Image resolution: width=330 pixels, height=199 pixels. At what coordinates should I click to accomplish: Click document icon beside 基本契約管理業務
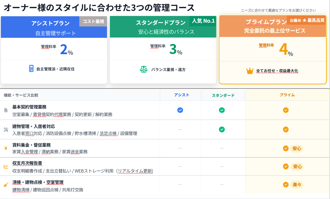[x=6, y=110]
